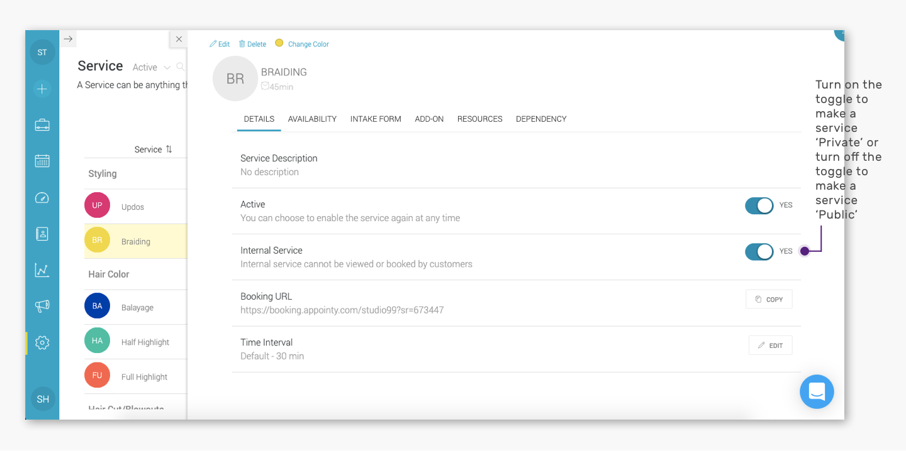Click the booking URL text

click(342, 310)
